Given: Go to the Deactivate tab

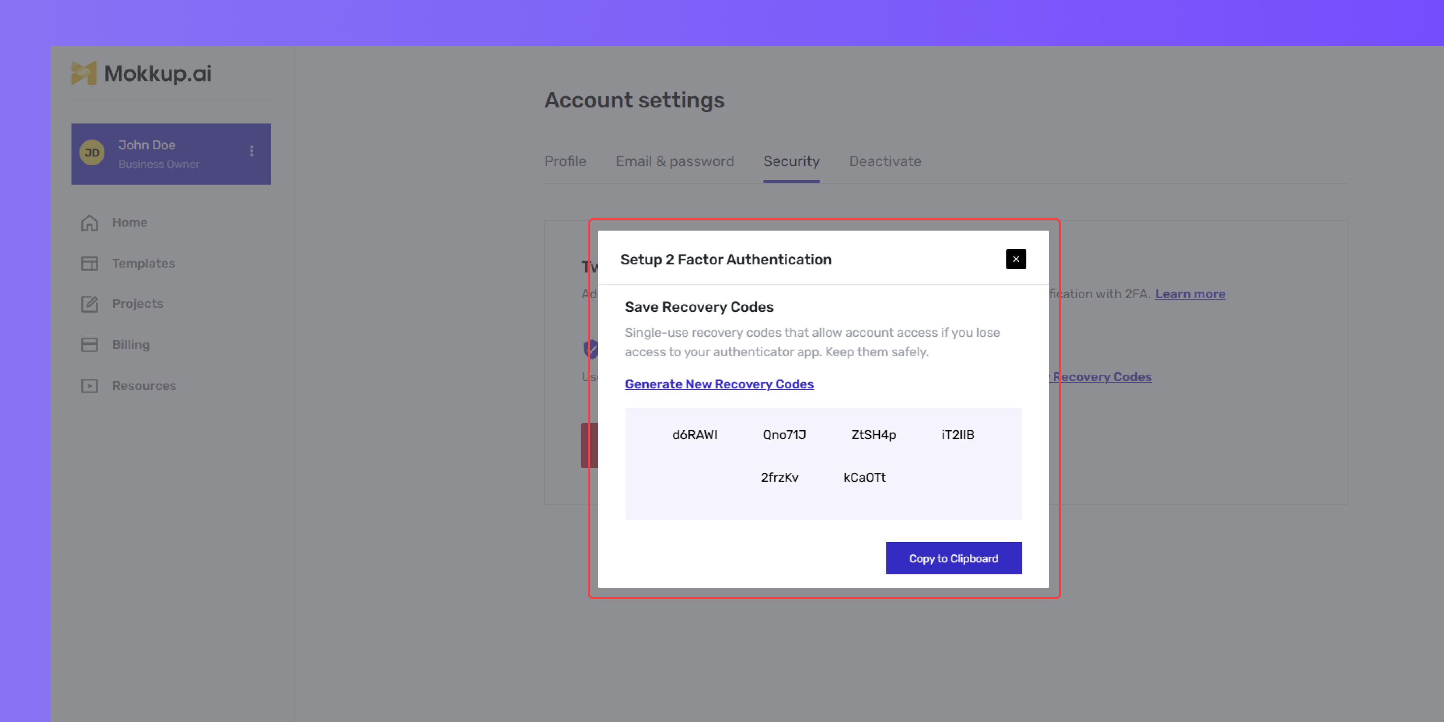Looking at the screenshot, I should pyautogui.click(x=884, y=161).
